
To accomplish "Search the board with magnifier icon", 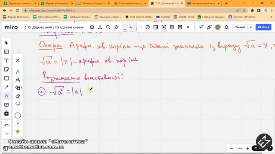I will coord(108,27).
